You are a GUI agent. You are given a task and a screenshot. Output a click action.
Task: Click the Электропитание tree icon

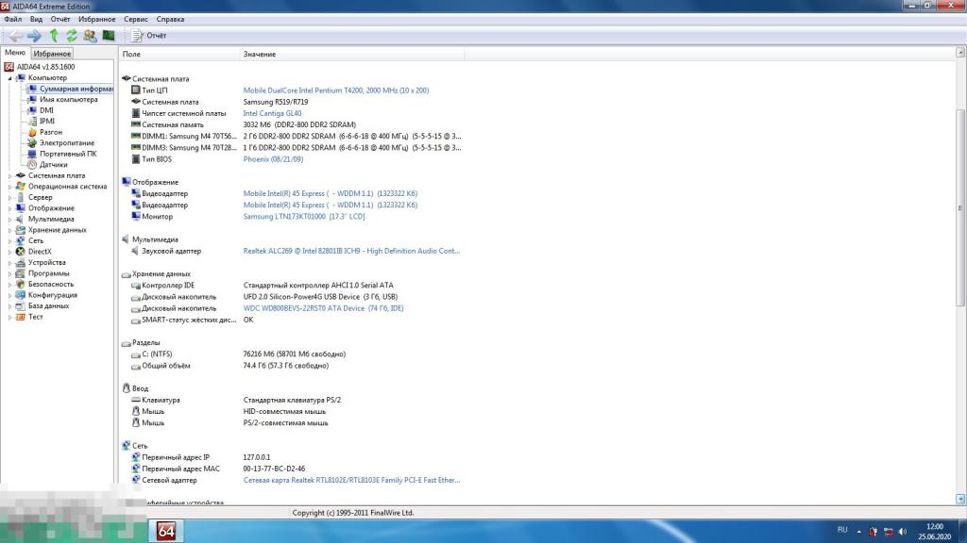32,143
